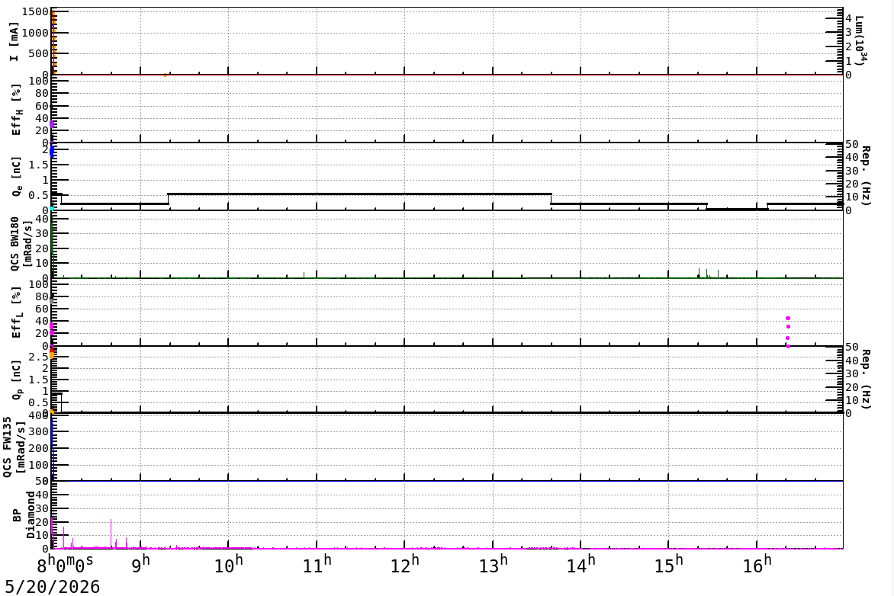Click the green spike before 11h in the QCS BW180 panel
The width and height of the screenshot is (894, 596).
point(304,275)
